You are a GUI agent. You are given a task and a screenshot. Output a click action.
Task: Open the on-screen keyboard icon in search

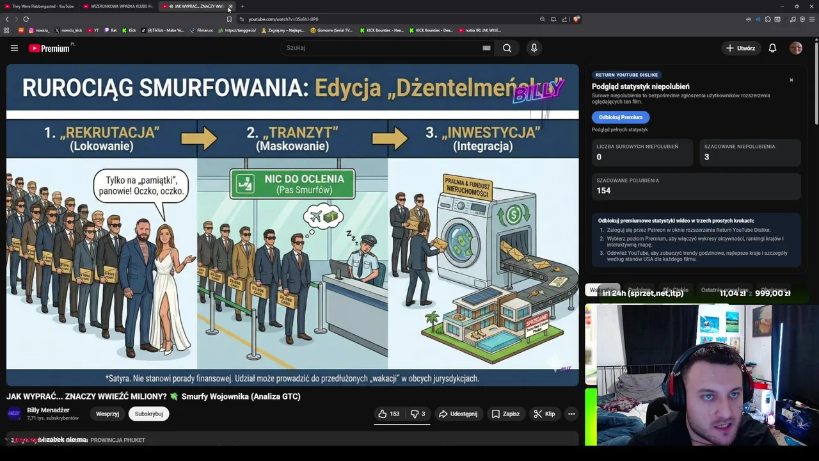486,48
